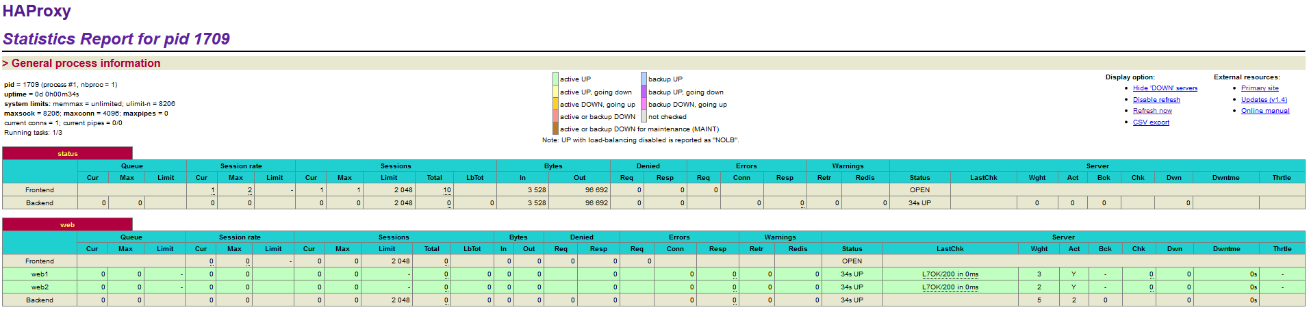Image resolution: width=1309 pixels, height=314 pixels.
Task: Click the 'backup UP' legend color swatch
Action: 644,79
